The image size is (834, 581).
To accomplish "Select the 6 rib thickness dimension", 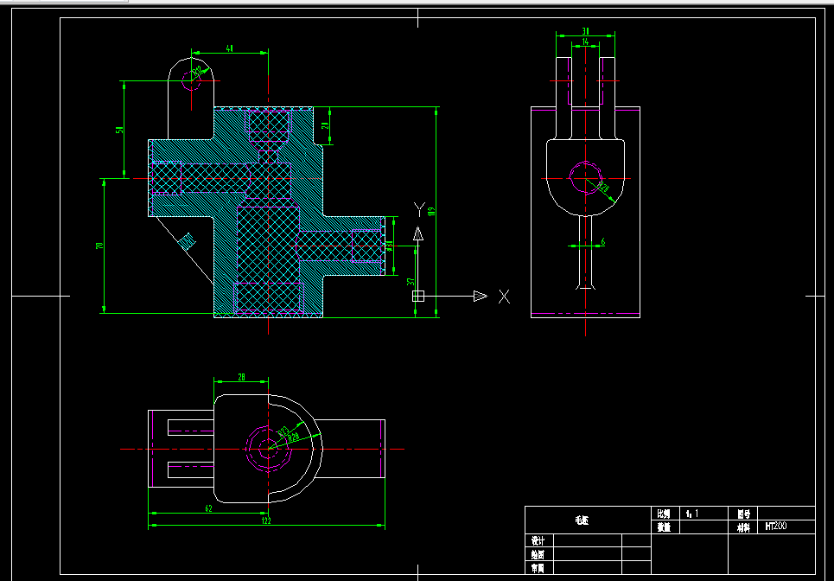I will point(602,241).
